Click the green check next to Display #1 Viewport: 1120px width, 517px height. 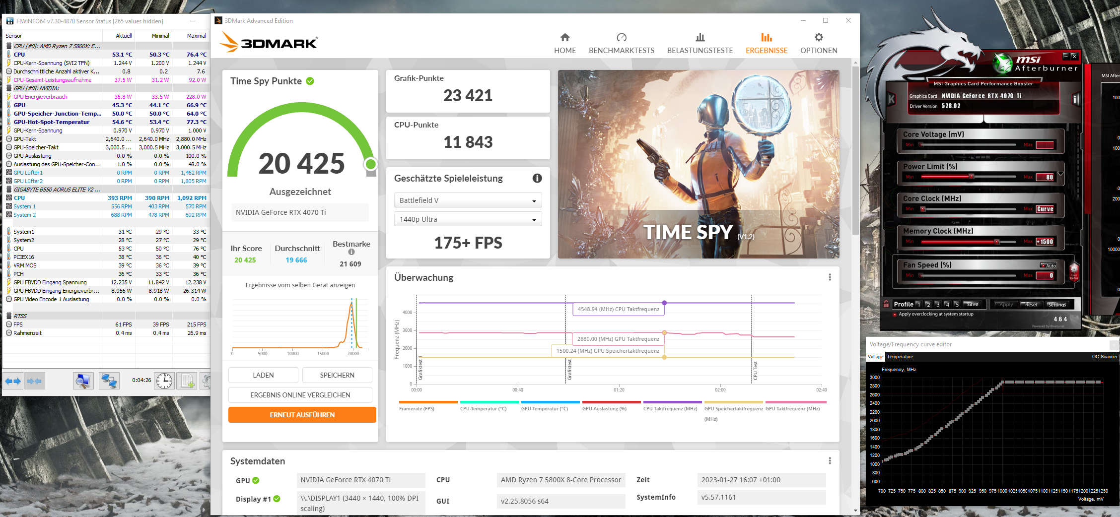coord(277,499)
